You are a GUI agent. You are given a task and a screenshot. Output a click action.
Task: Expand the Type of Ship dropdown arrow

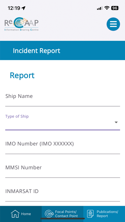(x=116, y=122)
